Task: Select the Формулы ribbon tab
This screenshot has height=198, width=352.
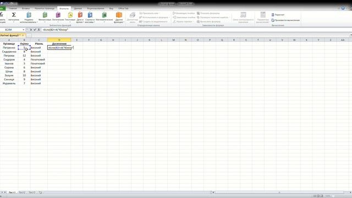Action: pyautogui.click(x=64, y=9)
